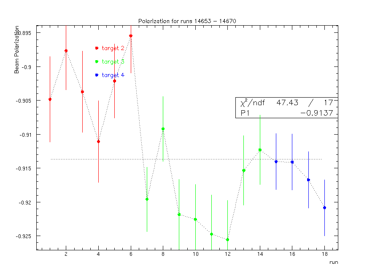The height and width of the screenshot is (276, 375).
Task: Click the x-axis tick label 14
Action: [260, 254]
